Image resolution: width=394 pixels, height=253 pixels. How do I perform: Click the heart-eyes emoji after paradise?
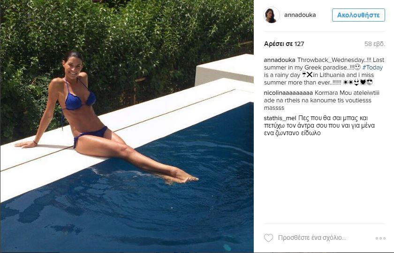(x=357, y=67)
